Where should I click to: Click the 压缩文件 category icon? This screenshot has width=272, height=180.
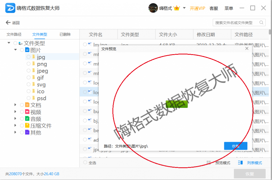coord(27,125)
